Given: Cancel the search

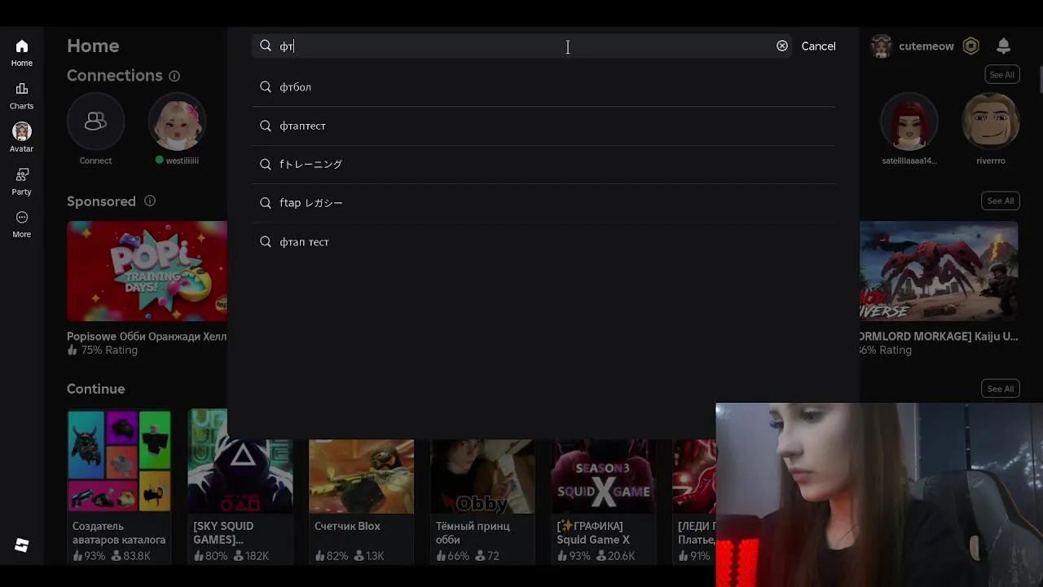Looking at the screenshot, I should click(x=818, y=46).
